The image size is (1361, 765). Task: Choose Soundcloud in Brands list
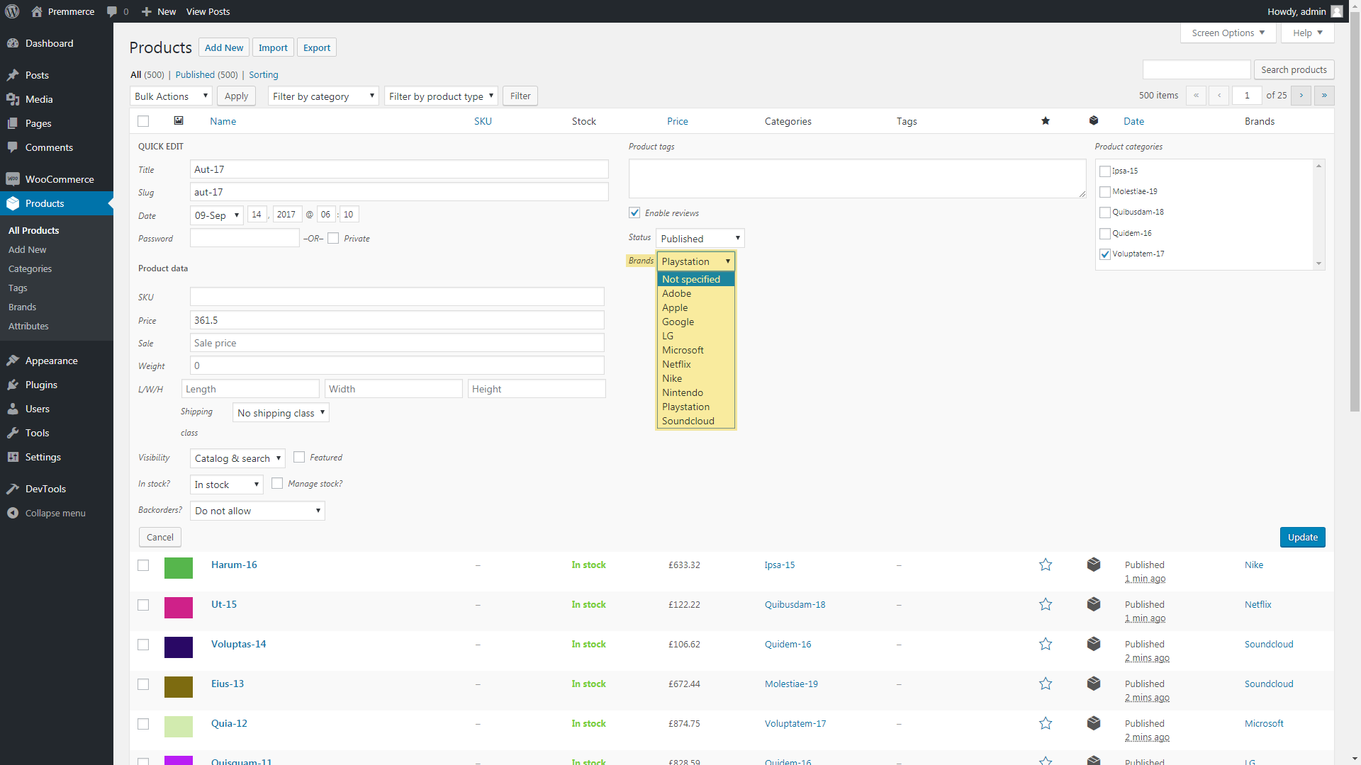point(696,421)
